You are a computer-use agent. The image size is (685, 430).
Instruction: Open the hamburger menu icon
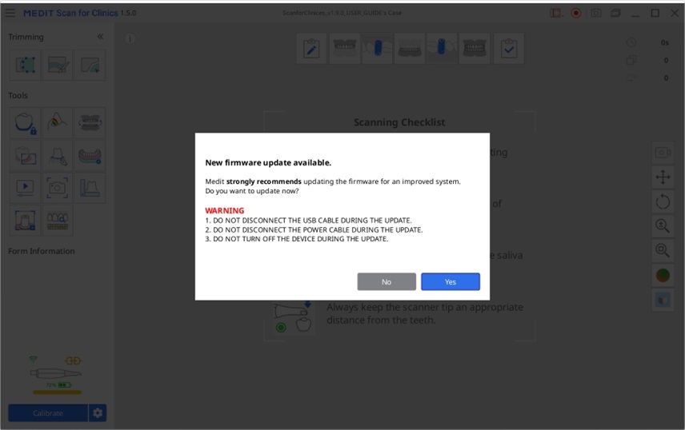10,13
